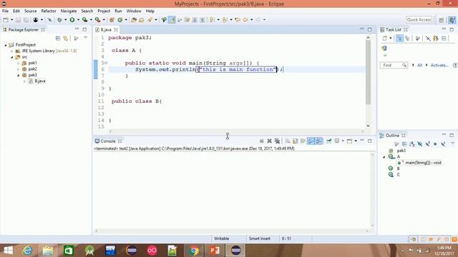Click the Windows Start button

coord(8,251)
